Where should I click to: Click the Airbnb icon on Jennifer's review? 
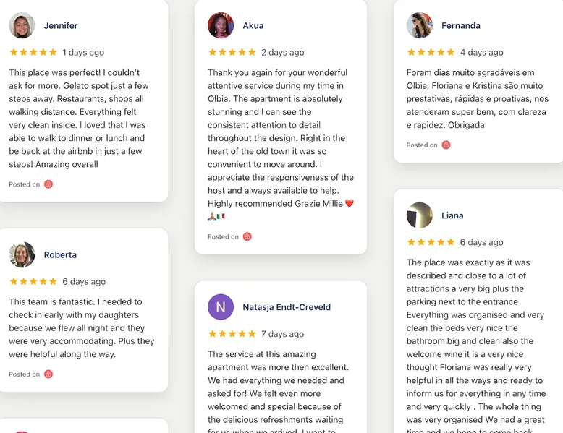pos(48,184)
